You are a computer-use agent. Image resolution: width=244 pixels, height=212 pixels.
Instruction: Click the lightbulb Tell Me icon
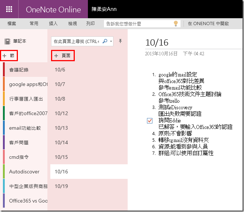pos(176,24)
